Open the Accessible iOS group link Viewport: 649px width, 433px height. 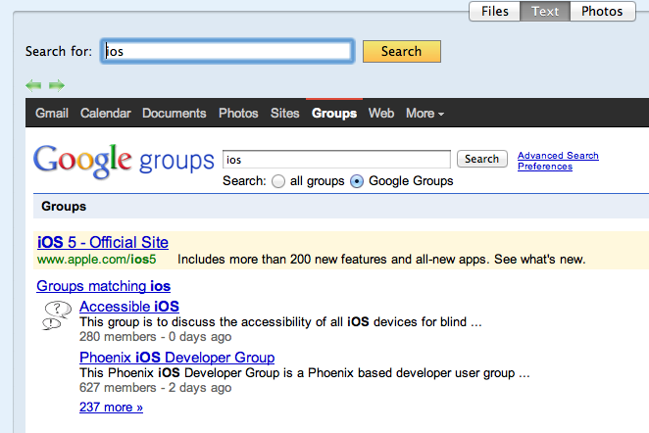(x=129, y=307)
